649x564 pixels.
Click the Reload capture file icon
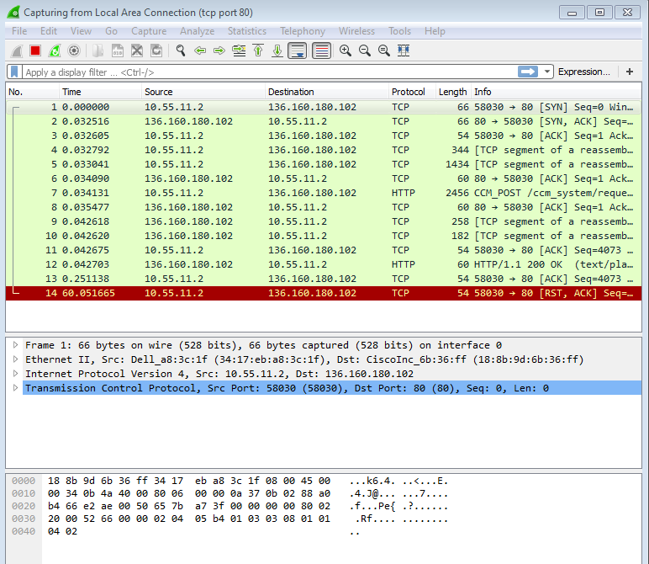point(156,51)
